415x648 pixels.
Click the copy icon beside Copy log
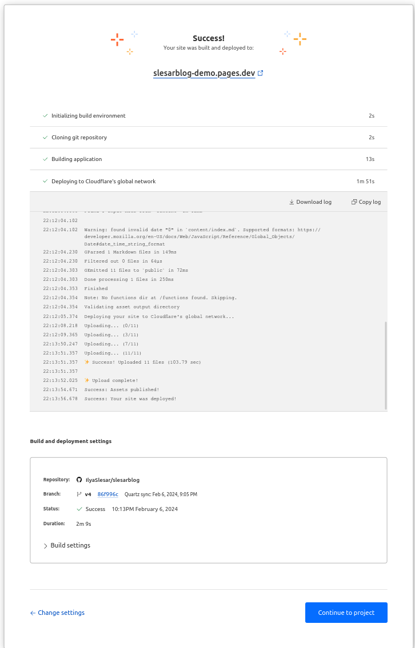click(354, 202)
